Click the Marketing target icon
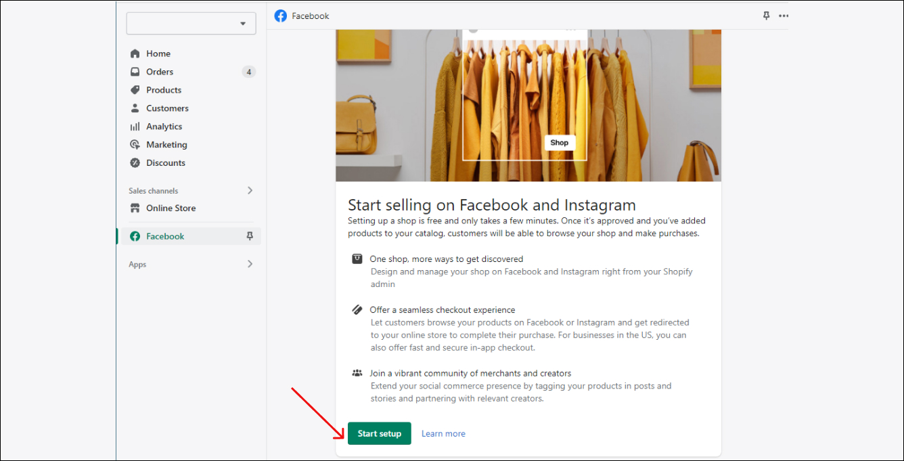Image resolution: width=904 pixels, height=461 pixels. [x=135, y=145]
